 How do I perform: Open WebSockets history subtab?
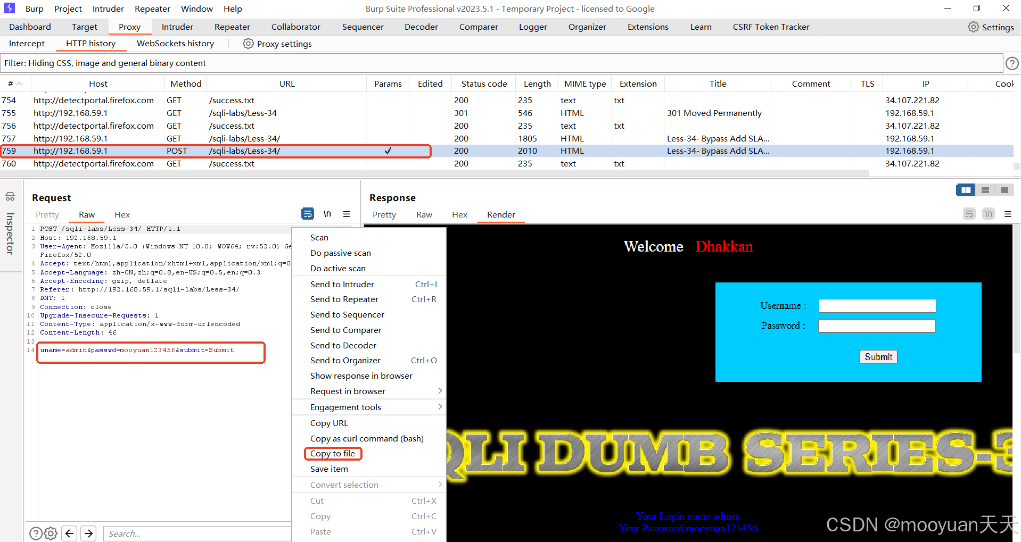point(175,44)
